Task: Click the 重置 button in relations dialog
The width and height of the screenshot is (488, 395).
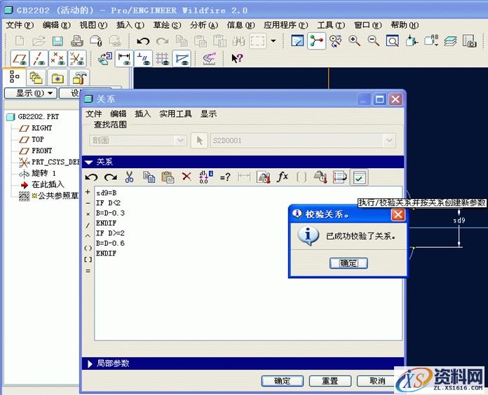Action: click(330, 381)
